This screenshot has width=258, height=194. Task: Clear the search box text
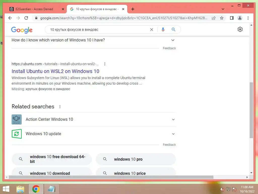pos(151,30)
